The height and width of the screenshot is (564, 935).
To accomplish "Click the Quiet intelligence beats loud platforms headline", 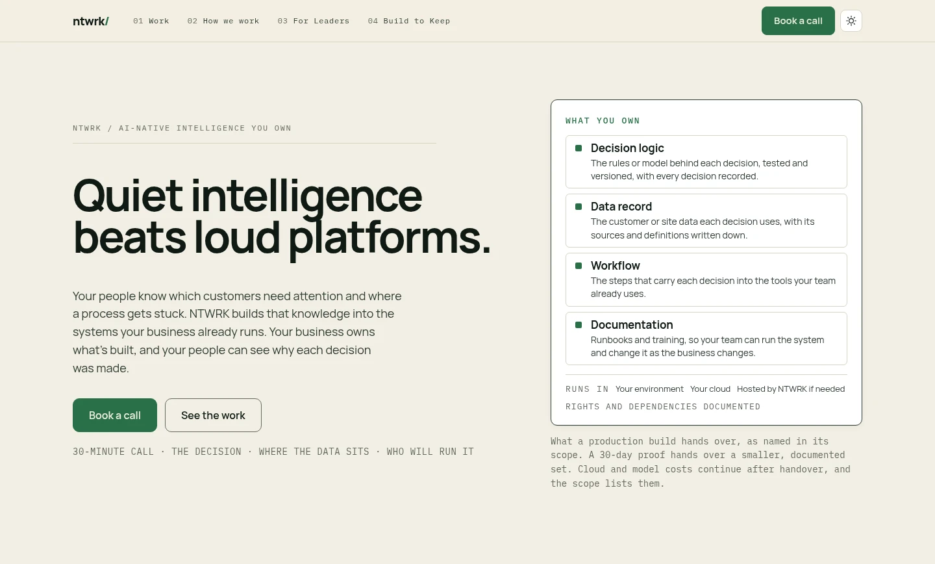I will point(282,217).
